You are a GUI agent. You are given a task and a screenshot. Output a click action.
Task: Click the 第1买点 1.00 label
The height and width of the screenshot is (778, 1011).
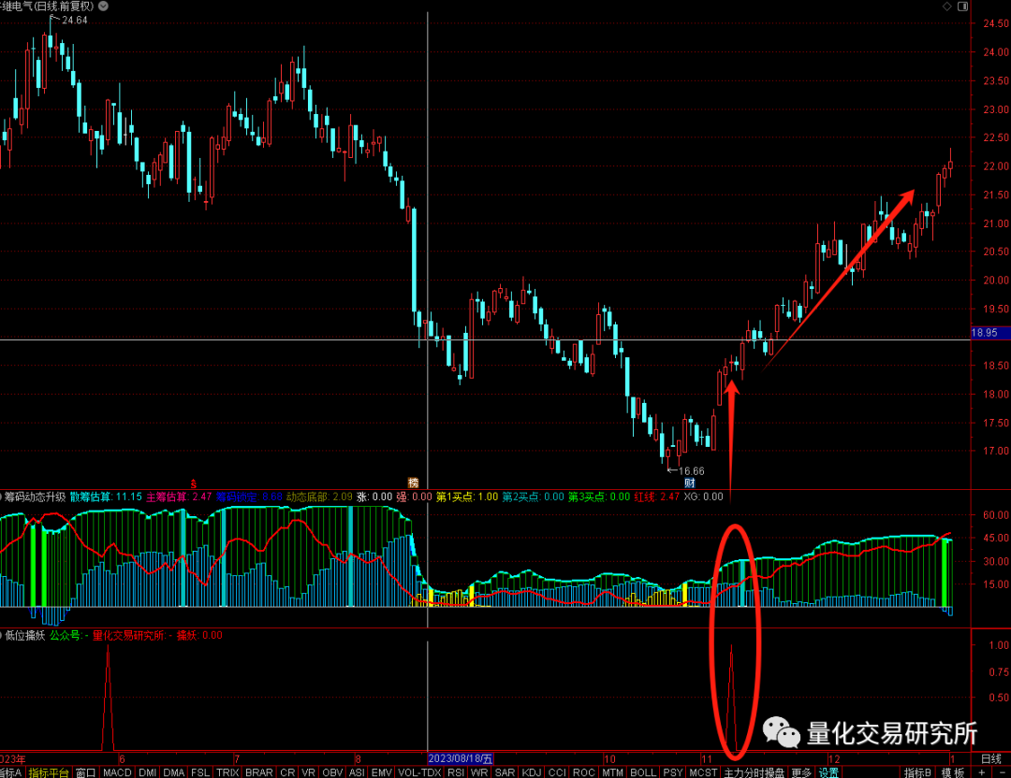[467, 497]
